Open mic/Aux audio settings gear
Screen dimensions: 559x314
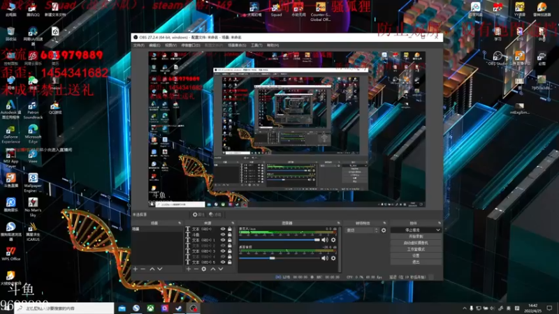click(333, 240)
